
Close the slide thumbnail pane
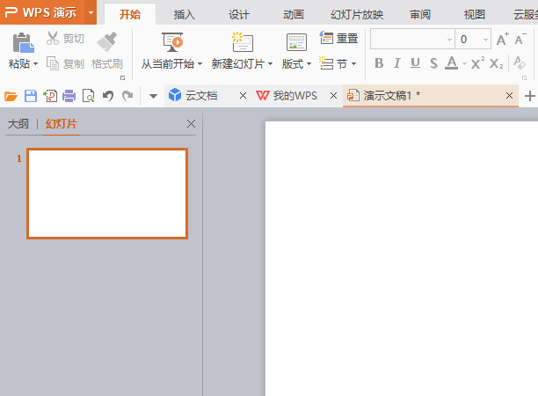[x=191, y=124]
